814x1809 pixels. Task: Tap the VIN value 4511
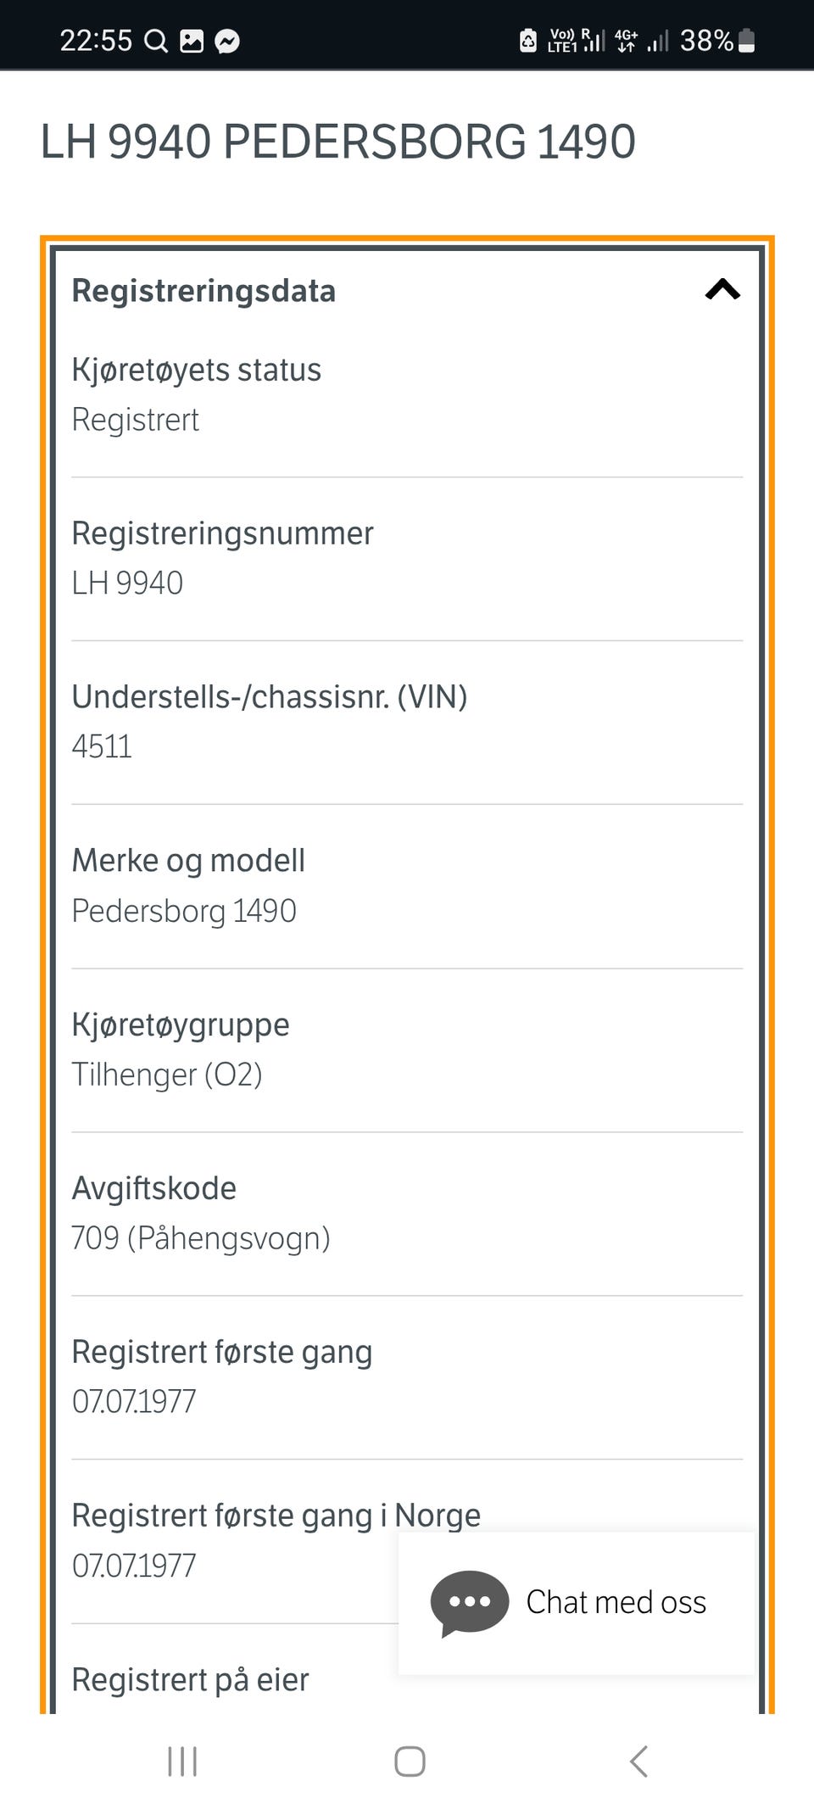[x=102, y=746]
